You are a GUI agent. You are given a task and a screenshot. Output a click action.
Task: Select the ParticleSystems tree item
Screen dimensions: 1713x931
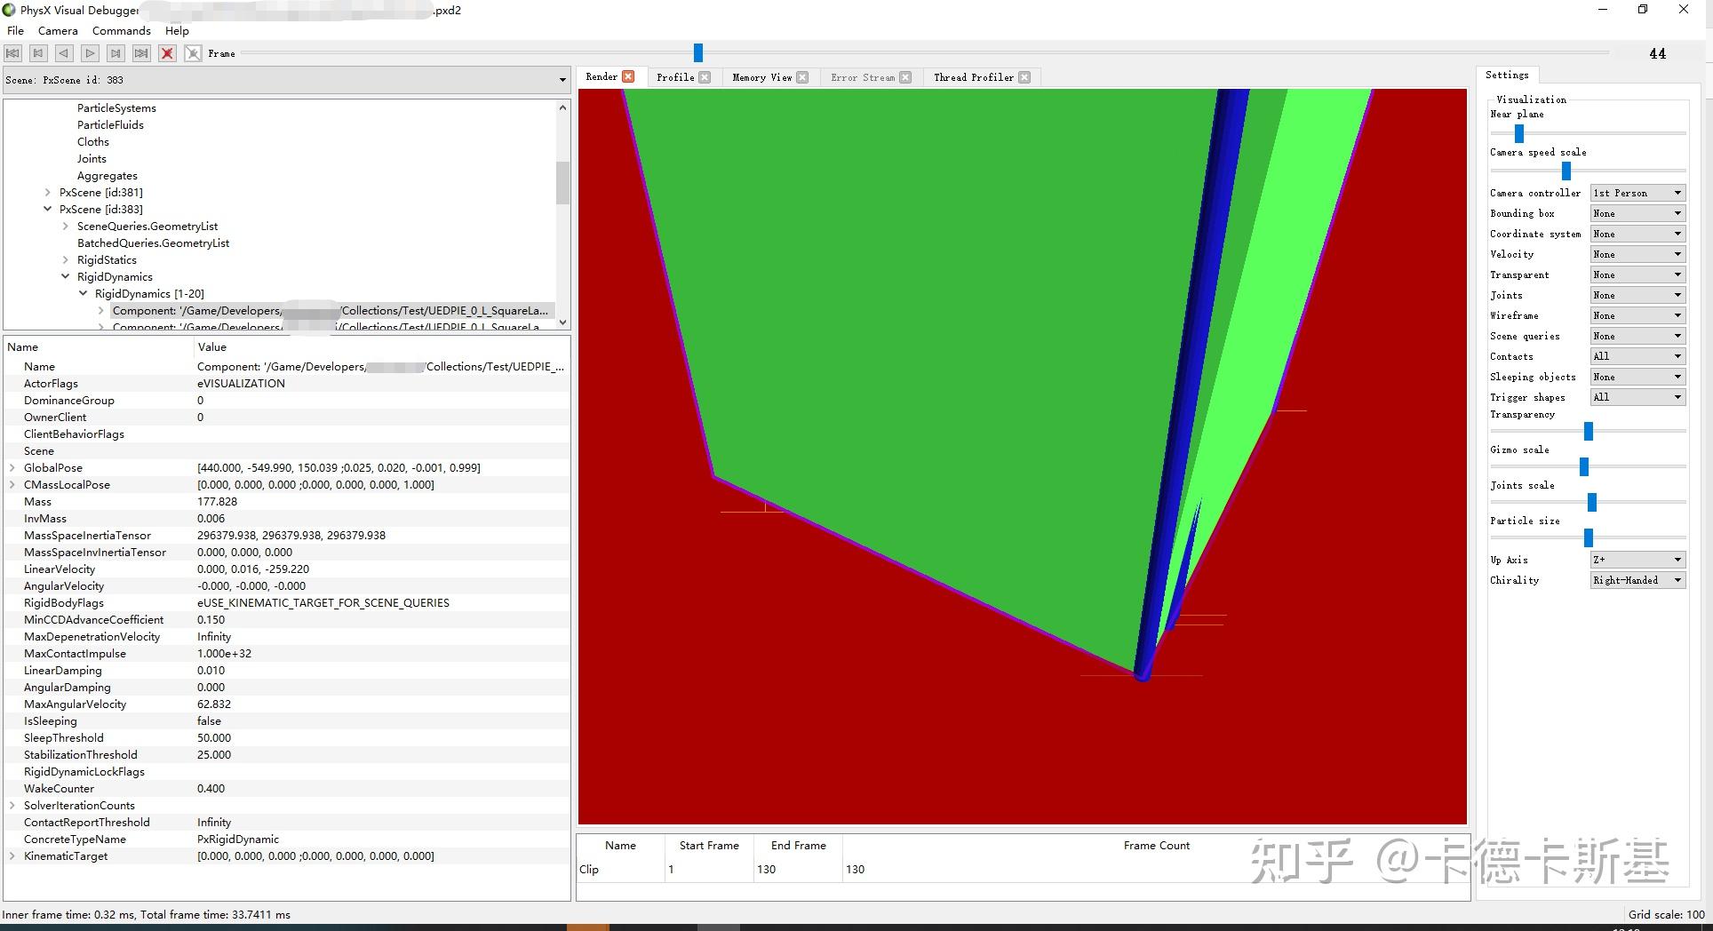click(x=116, y=108)
